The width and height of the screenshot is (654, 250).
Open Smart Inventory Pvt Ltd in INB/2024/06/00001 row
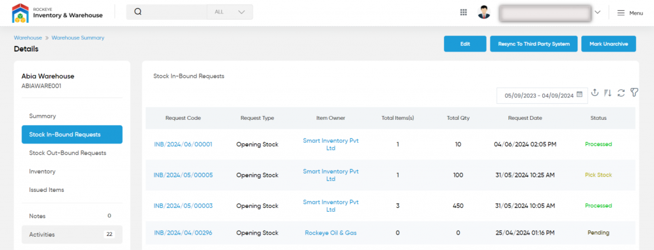(331, 144)
